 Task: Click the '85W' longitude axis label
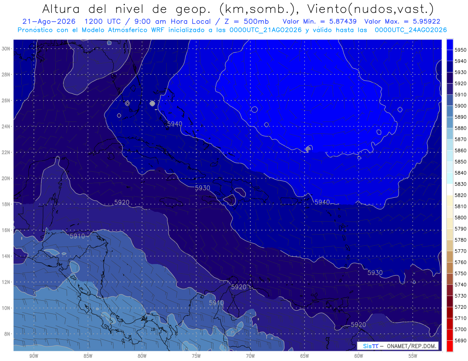tap(88, 356)
